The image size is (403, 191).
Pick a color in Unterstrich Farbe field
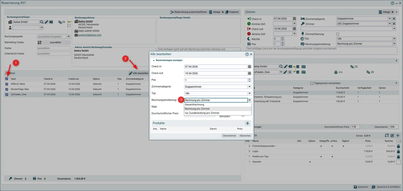[x=54, y=54]
